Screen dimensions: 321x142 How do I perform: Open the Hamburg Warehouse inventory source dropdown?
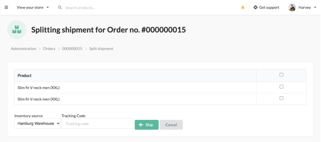(38, 124)
